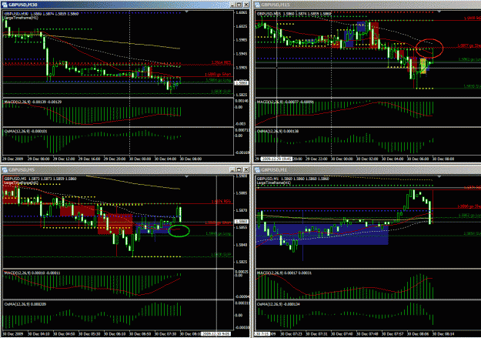Click 1.5840 tick on M5 price axis
Screen dimensions: 481x338
pos(242,245)
